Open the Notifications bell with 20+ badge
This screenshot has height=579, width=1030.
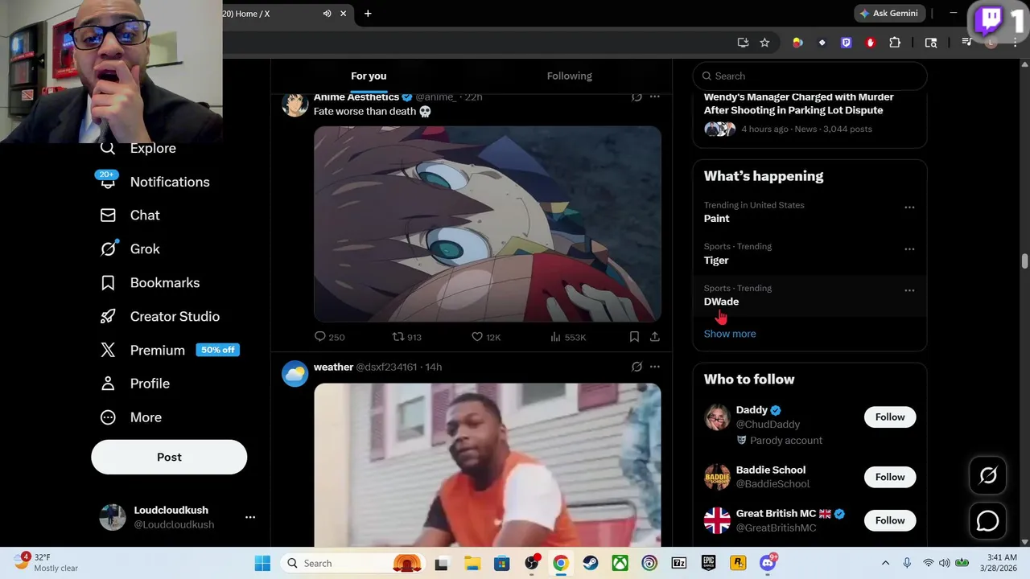coord(108,181)
